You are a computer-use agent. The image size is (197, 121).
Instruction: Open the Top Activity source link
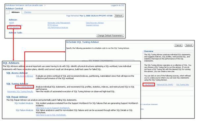(x=149, y=85)
